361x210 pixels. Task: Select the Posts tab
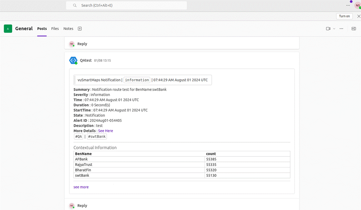point(42,28)
